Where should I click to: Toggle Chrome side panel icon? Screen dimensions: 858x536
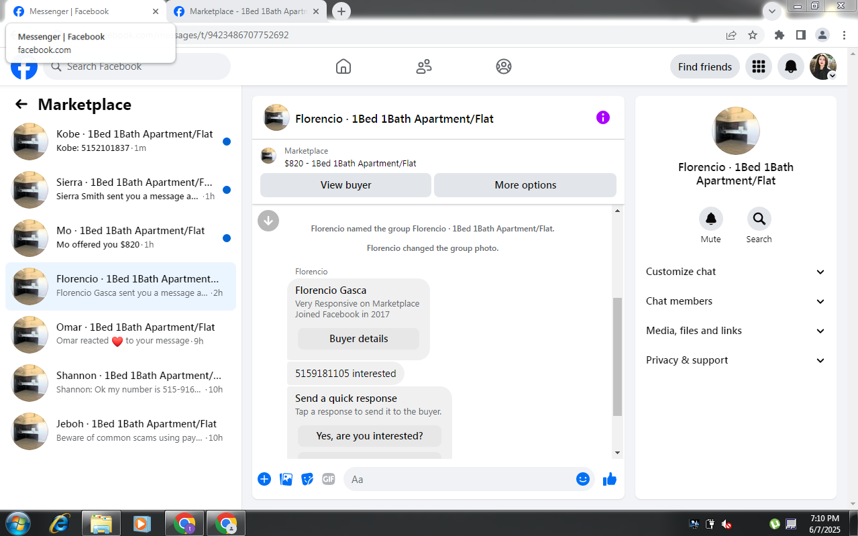(x=800, y=35)
